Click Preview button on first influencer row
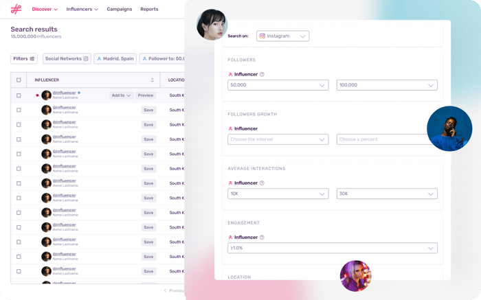481x300 pixels. tap(146, 95)
